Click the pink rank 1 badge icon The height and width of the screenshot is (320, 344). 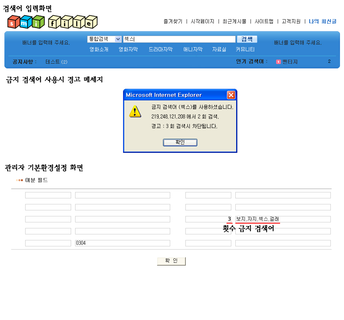tap(278, 62)
